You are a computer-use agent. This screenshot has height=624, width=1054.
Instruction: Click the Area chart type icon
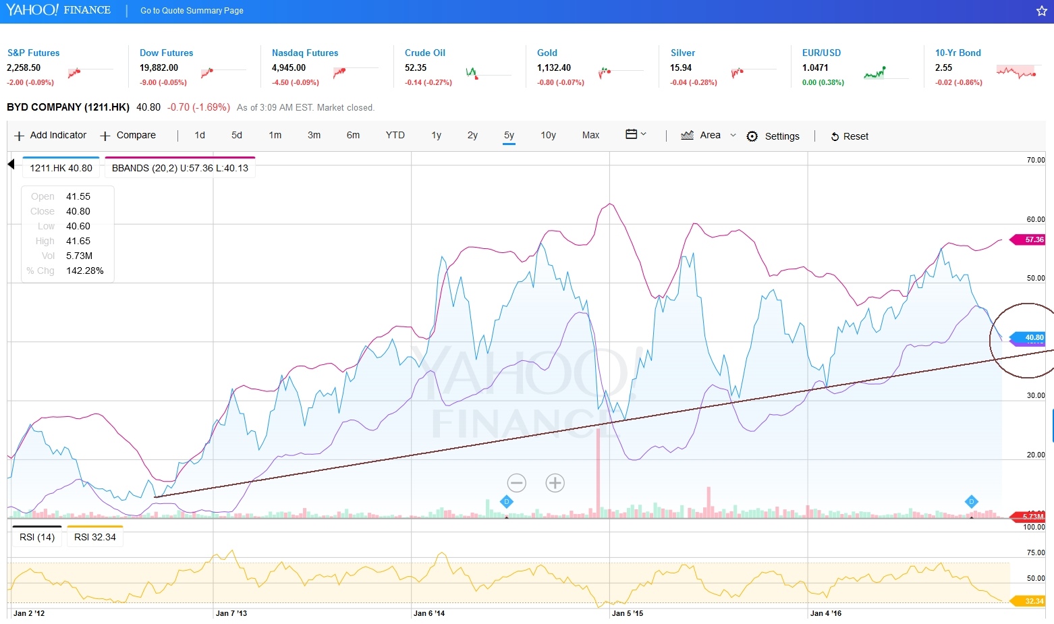(687, 135)
